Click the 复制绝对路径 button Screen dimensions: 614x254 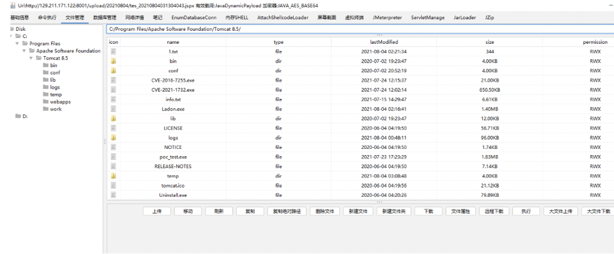pyautogui.click(x=287, y=211)
